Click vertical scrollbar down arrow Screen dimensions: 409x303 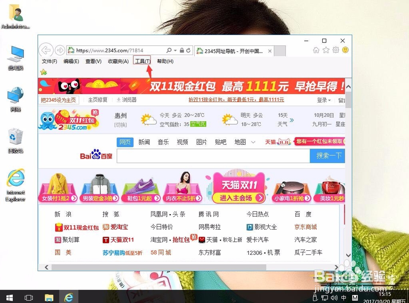point(348,255)
